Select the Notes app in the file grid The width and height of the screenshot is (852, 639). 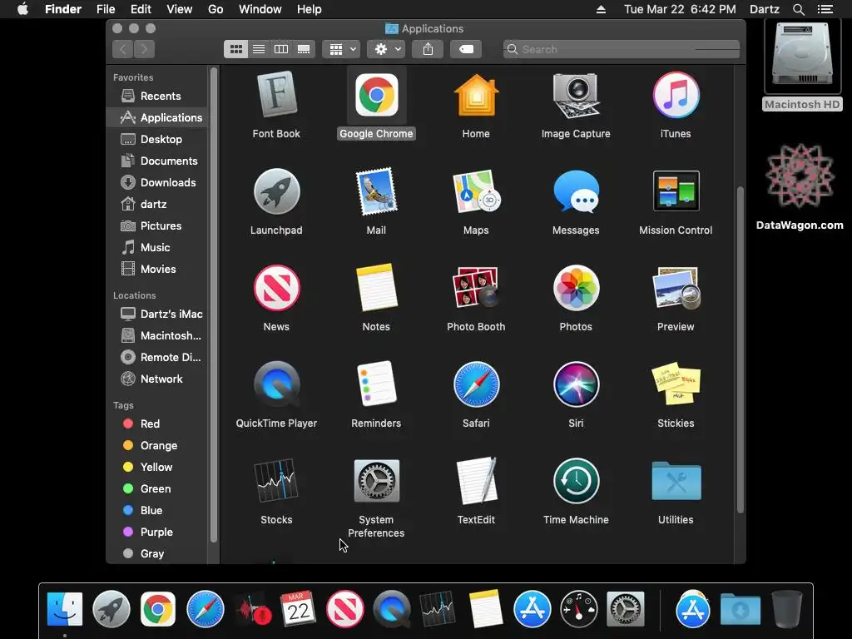[x=377, y=288]
